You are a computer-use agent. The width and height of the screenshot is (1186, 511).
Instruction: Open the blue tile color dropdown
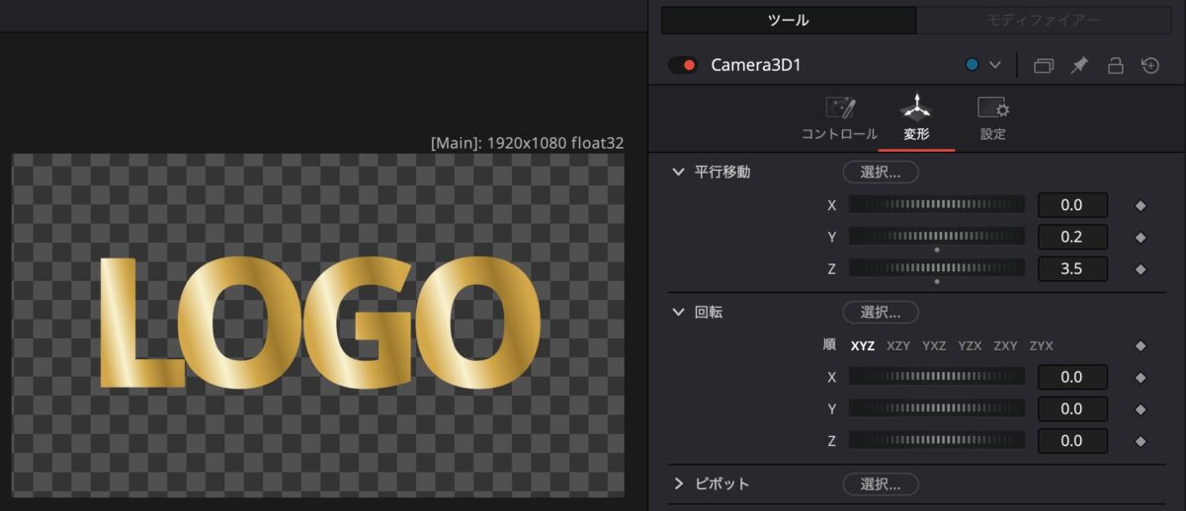coord(983,65)
